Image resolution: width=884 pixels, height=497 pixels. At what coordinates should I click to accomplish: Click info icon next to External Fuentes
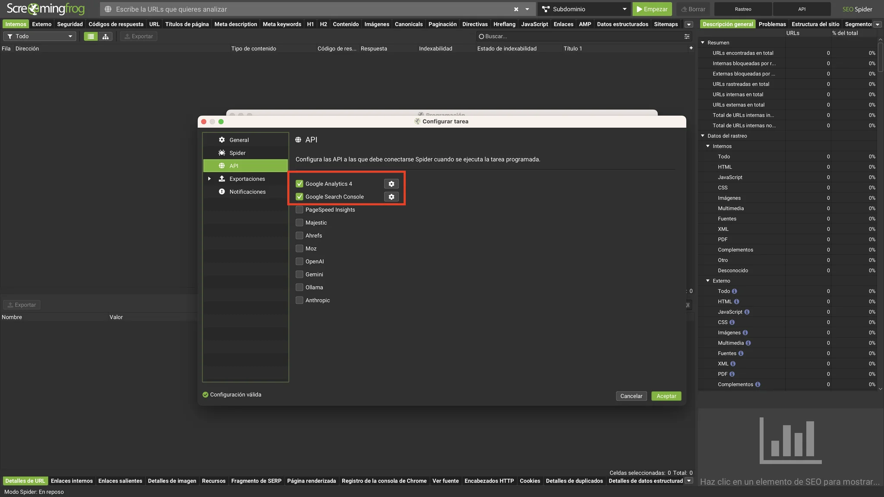[x=741, y=353]
